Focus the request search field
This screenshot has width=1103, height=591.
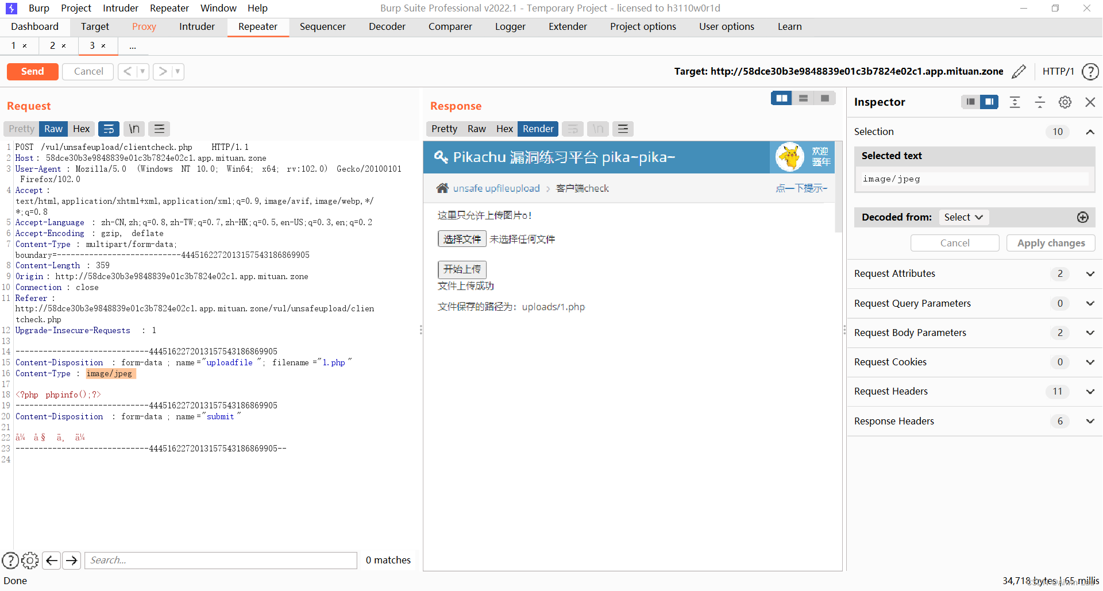(x=221, y=560)
